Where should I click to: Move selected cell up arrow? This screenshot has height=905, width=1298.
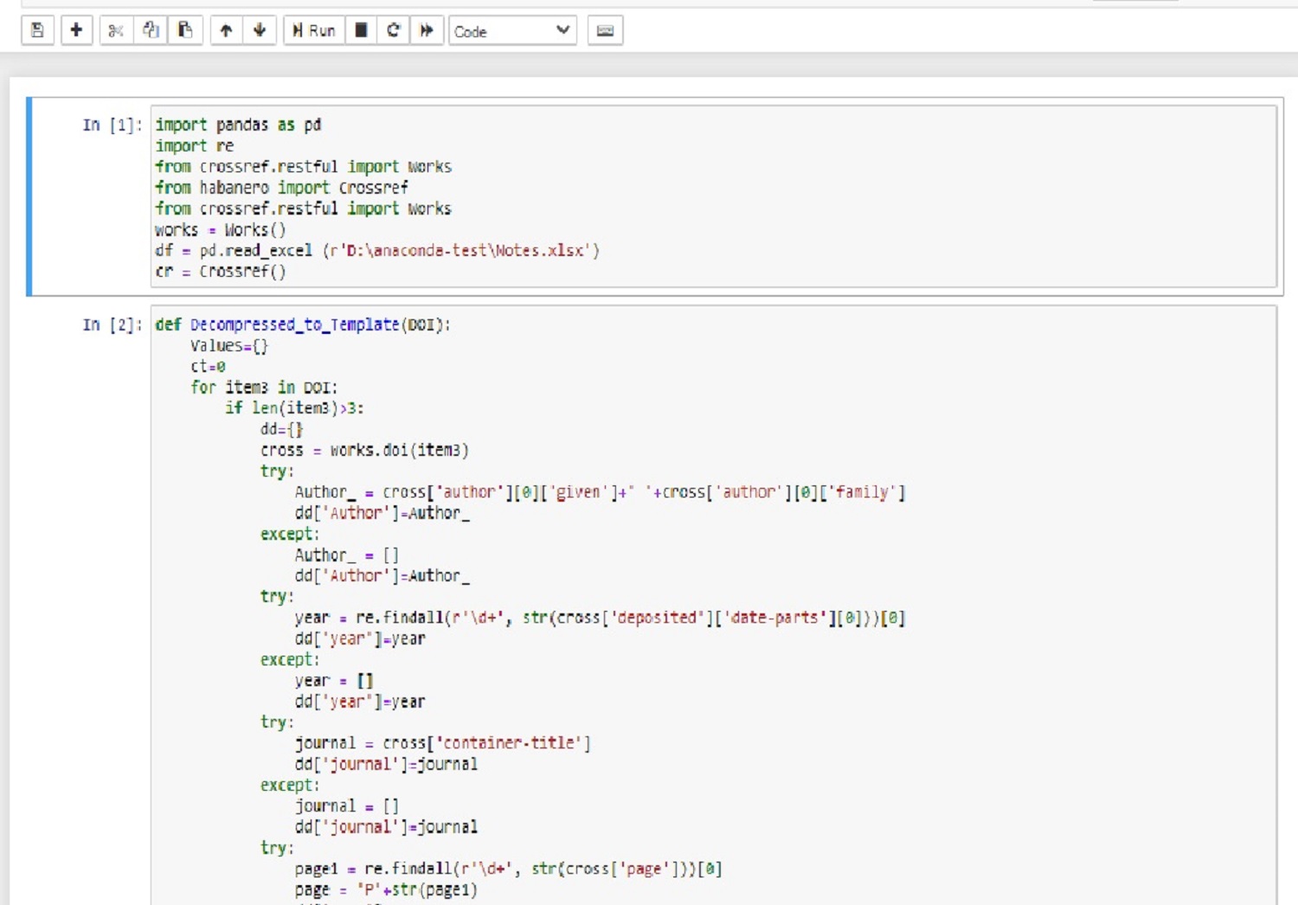[226, 30]
